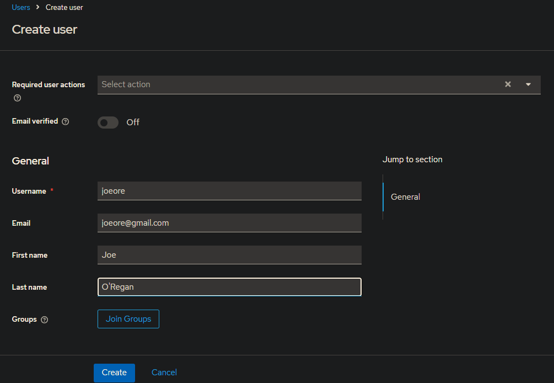Click the Last name label
554x383 pixels.
pyautogui.click(x=29, y=287)
